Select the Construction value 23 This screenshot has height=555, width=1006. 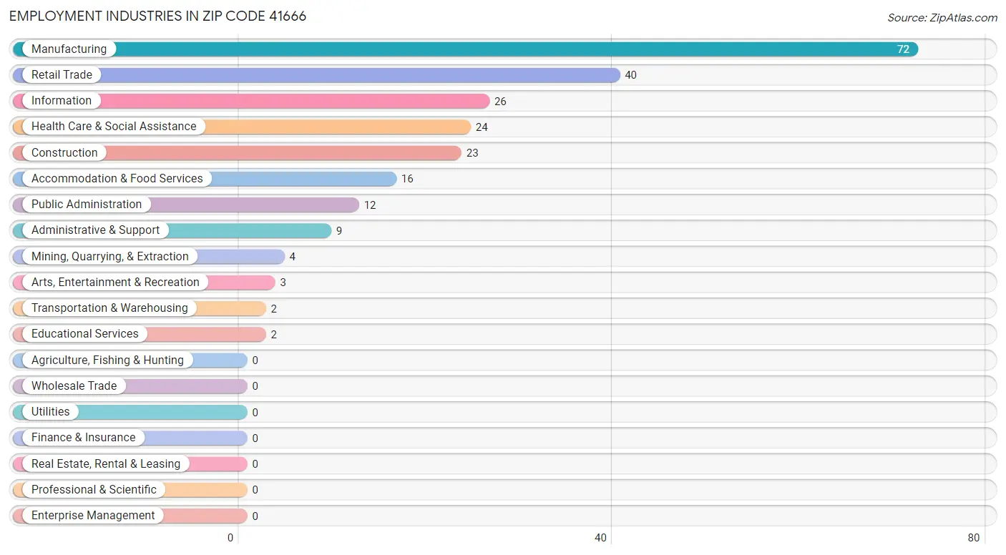coord(472,153)
